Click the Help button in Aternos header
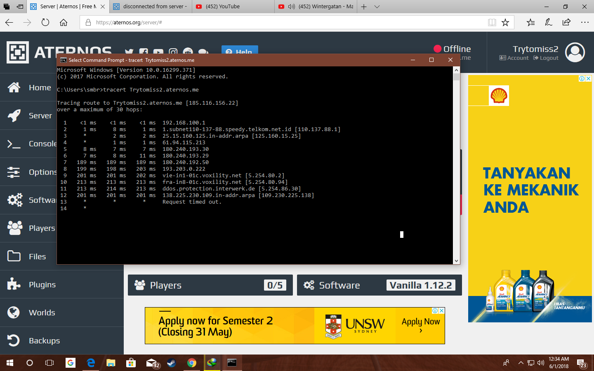 click(240, 50)
